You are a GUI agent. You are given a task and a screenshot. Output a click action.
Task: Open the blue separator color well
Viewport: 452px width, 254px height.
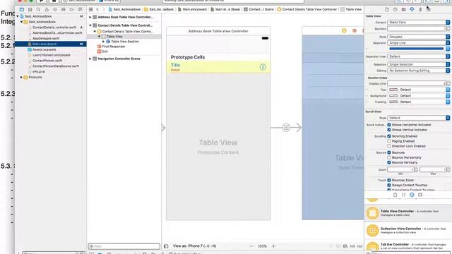pyautogui.click(x=416, y=49)
